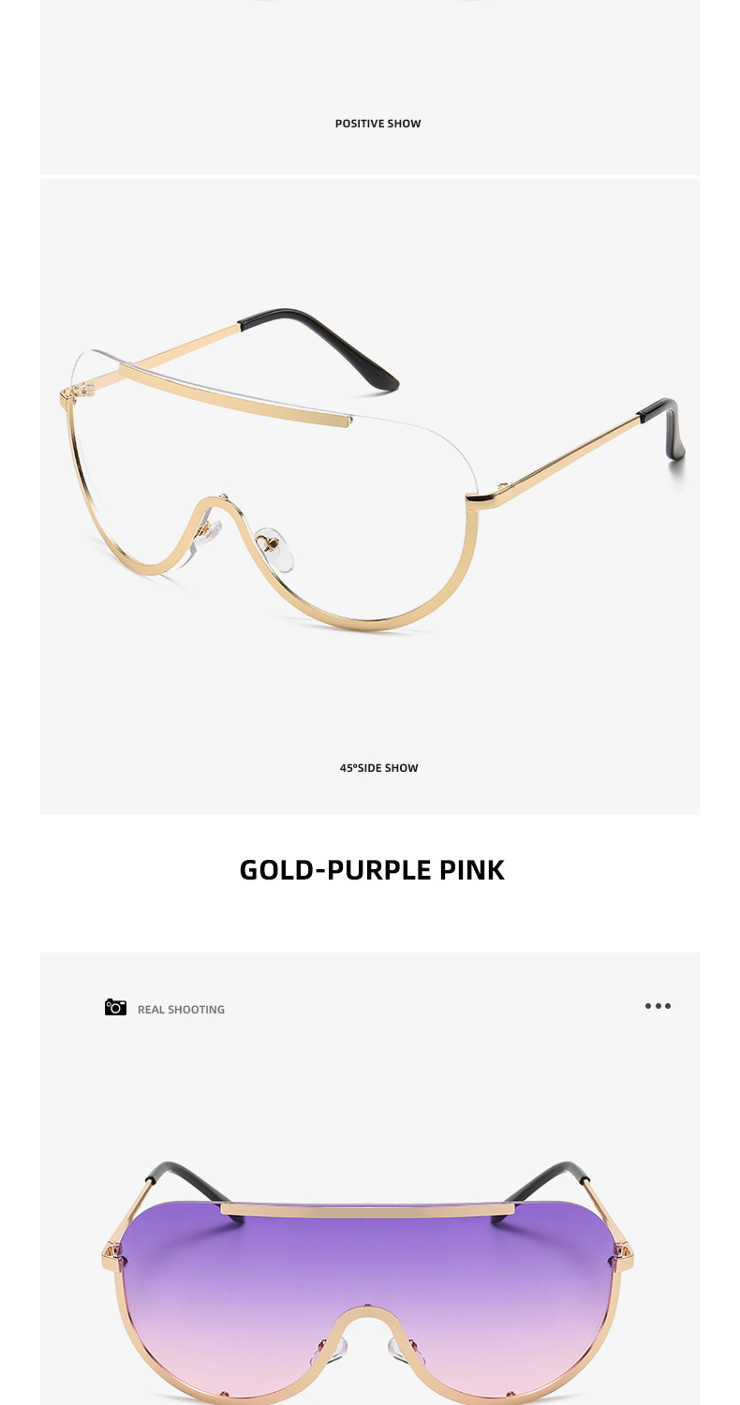Click the camera icon beside Real Shooting
This screenshot has width=740, height=1405.
point(115,1007)
